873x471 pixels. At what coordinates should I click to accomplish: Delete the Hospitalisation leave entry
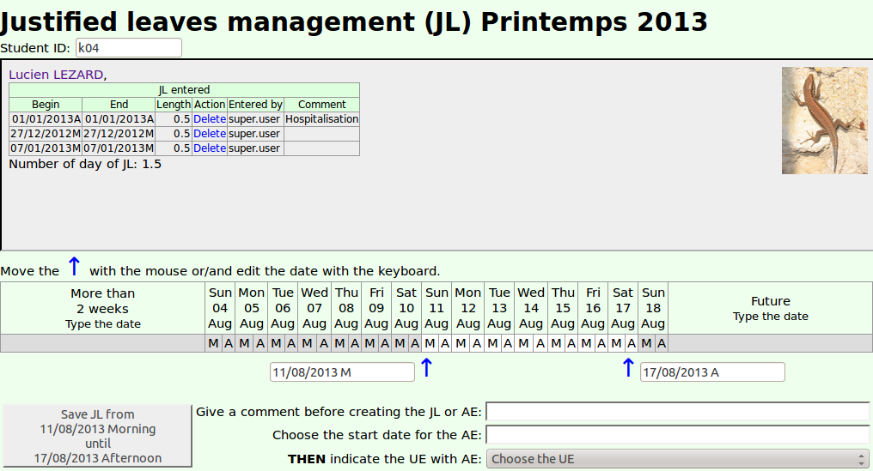click(210, 119)
